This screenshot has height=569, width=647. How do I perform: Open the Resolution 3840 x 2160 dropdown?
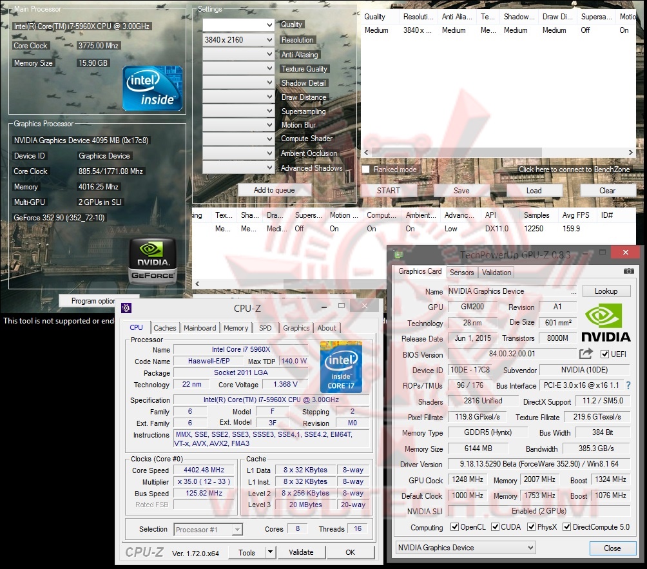coord(238,39)
